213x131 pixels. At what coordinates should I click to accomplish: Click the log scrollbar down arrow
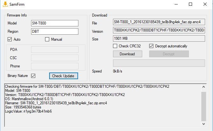(x=203, y=124)
